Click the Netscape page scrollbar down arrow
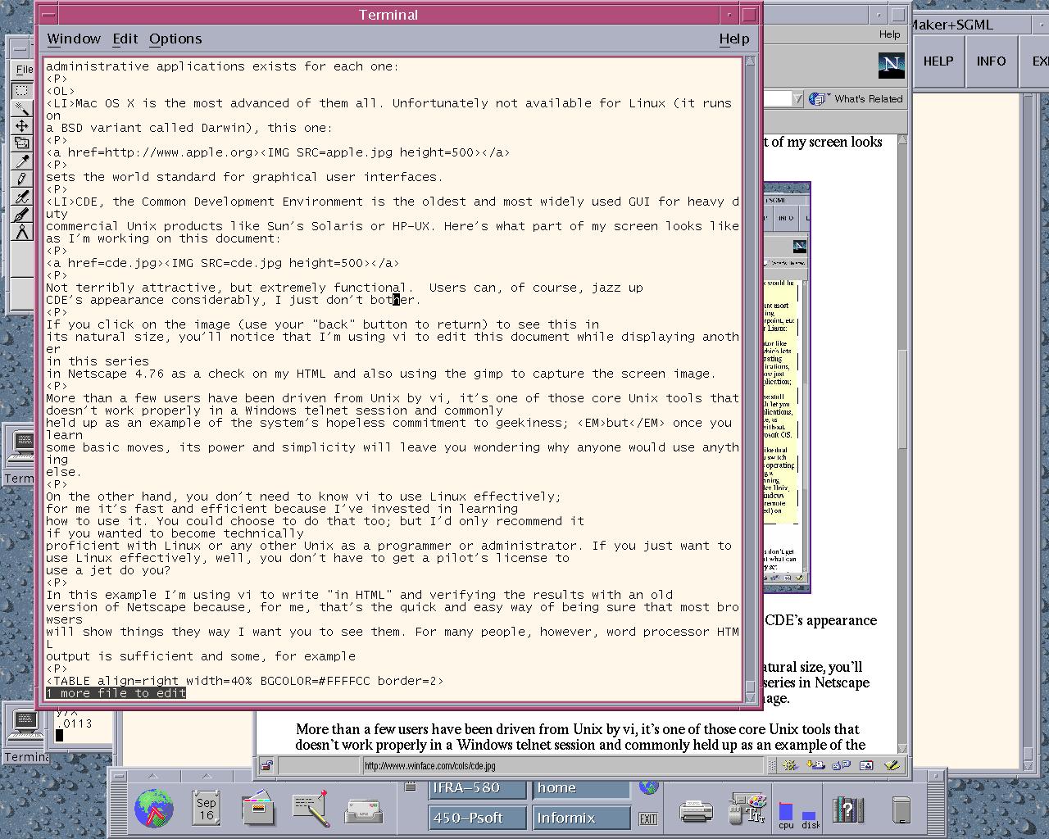The width and height of the screenshot is (1049, 839). point(902,749)
